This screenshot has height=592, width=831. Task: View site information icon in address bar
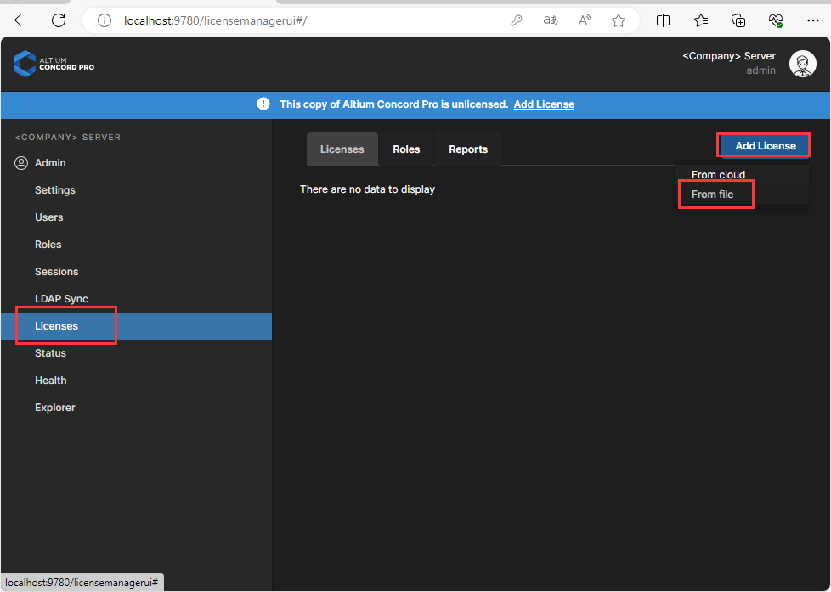tap(105, 20)
